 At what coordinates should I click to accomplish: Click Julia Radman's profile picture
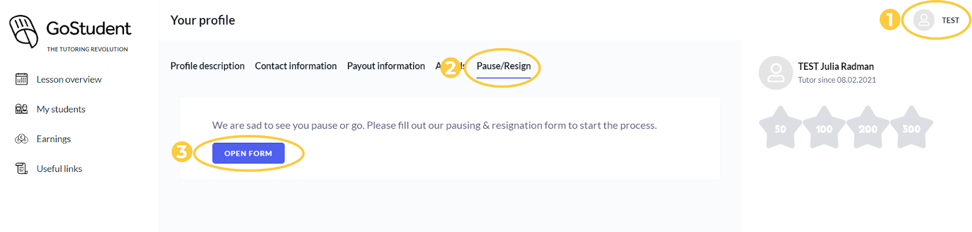pyautogui.click(x=776, y=73)
